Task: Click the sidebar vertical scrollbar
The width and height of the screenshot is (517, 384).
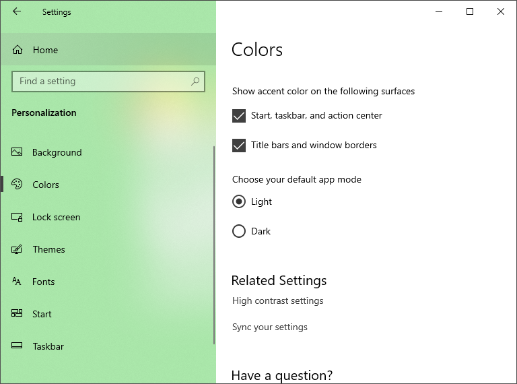Action: [214, 243]
